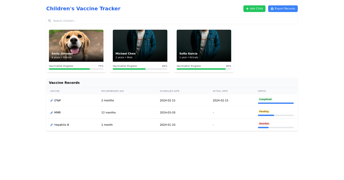Open the Recommended Age column header
Screen dimensions: 344x180
point(112,91)
